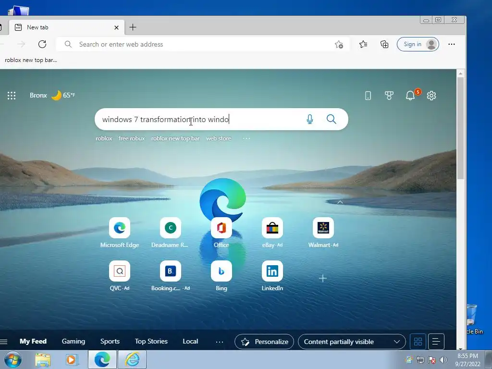Open Bing quick link tile

click(x=221, y=276)
